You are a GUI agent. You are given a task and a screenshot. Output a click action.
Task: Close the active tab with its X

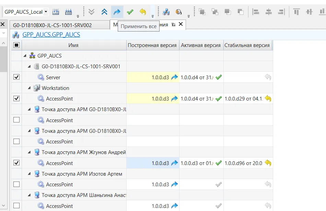181,24
